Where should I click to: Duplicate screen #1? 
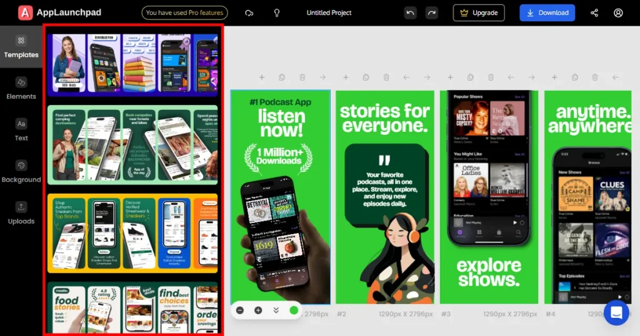[x=282, y=77]
